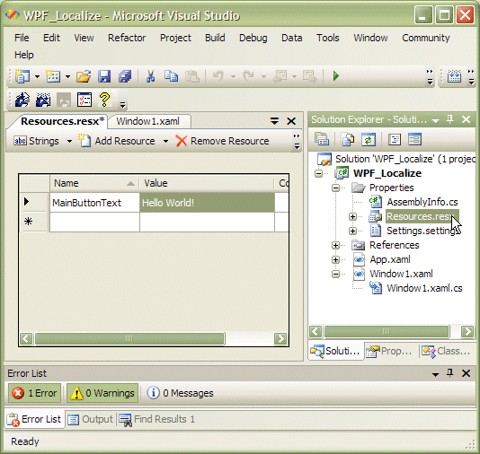Image resolution: width=480 pixels, height=454 pixels.
Task: Expand the Settings.settings node
Action: tap(352, 231)
